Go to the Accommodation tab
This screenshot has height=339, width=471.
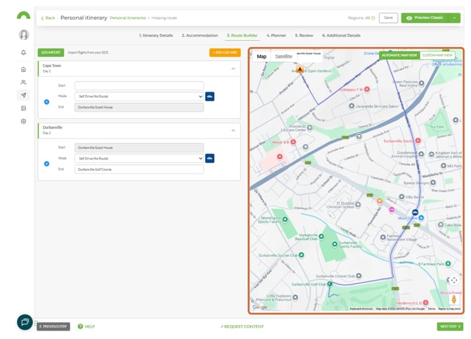(x=200, y=35)
